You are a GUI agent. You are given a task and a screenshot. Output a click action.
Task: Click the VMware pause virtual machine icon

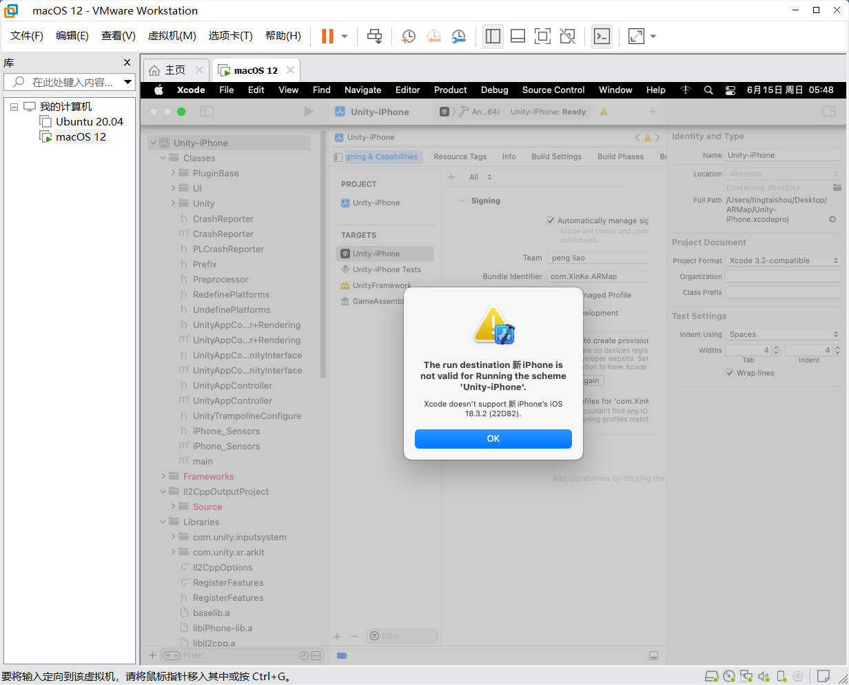pos(328,36)
